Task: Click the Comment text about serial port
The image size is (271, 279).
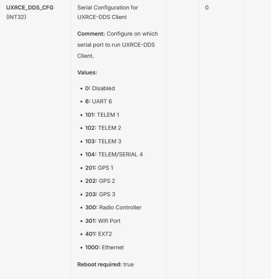Action: [x=117, y=45]
